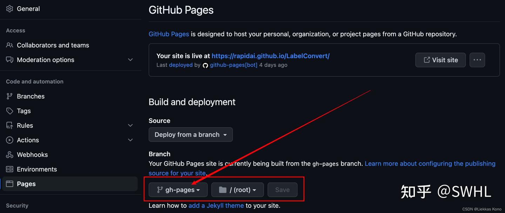The width and height of the screenshot is (505, 213).
Task: Open Security section in sidebar
Action: [17, 206]
